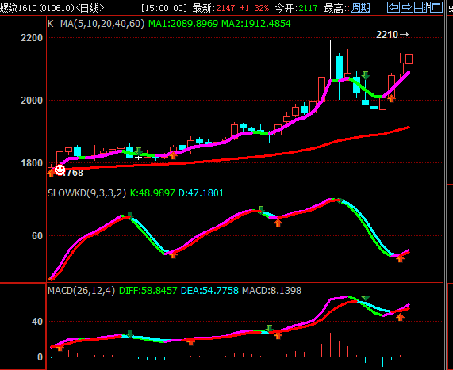Click latest price 最新:2147
453x370 pixels.
pyautogui.click(x=213, y=8)
